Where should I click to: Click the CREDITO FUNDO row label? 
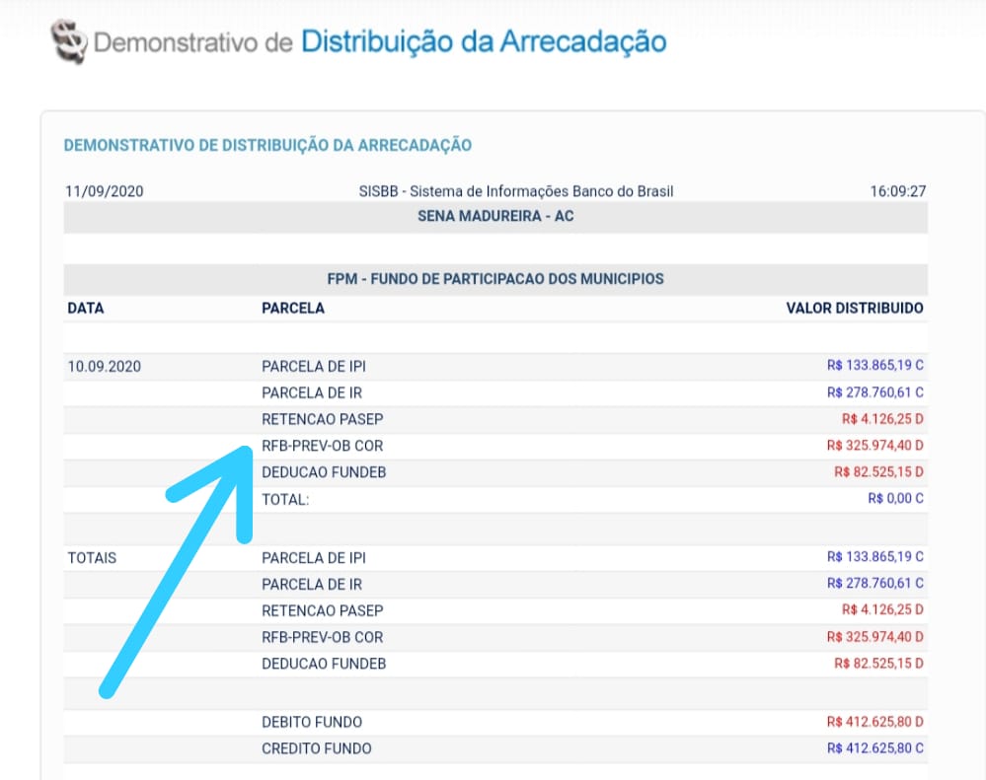(x=316, y=748)
